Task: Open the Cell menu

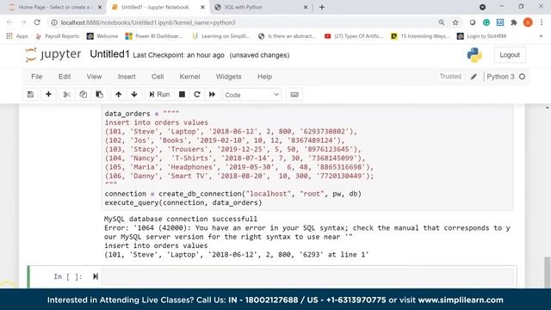Action: [x=158, y=77]
